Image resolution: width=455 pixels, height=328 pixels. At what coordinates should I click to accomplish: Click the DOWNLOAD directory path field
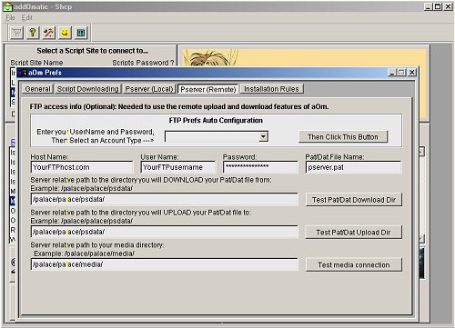pyautogui.click(x=164, y=199)
